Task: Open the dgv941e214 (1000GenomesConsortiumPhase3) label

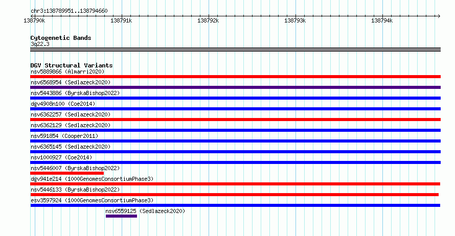Action: (92, 179)
